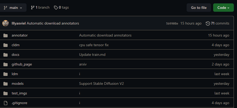
Task: Expand the green Code dropdown
Action: [x=223, y=8]
